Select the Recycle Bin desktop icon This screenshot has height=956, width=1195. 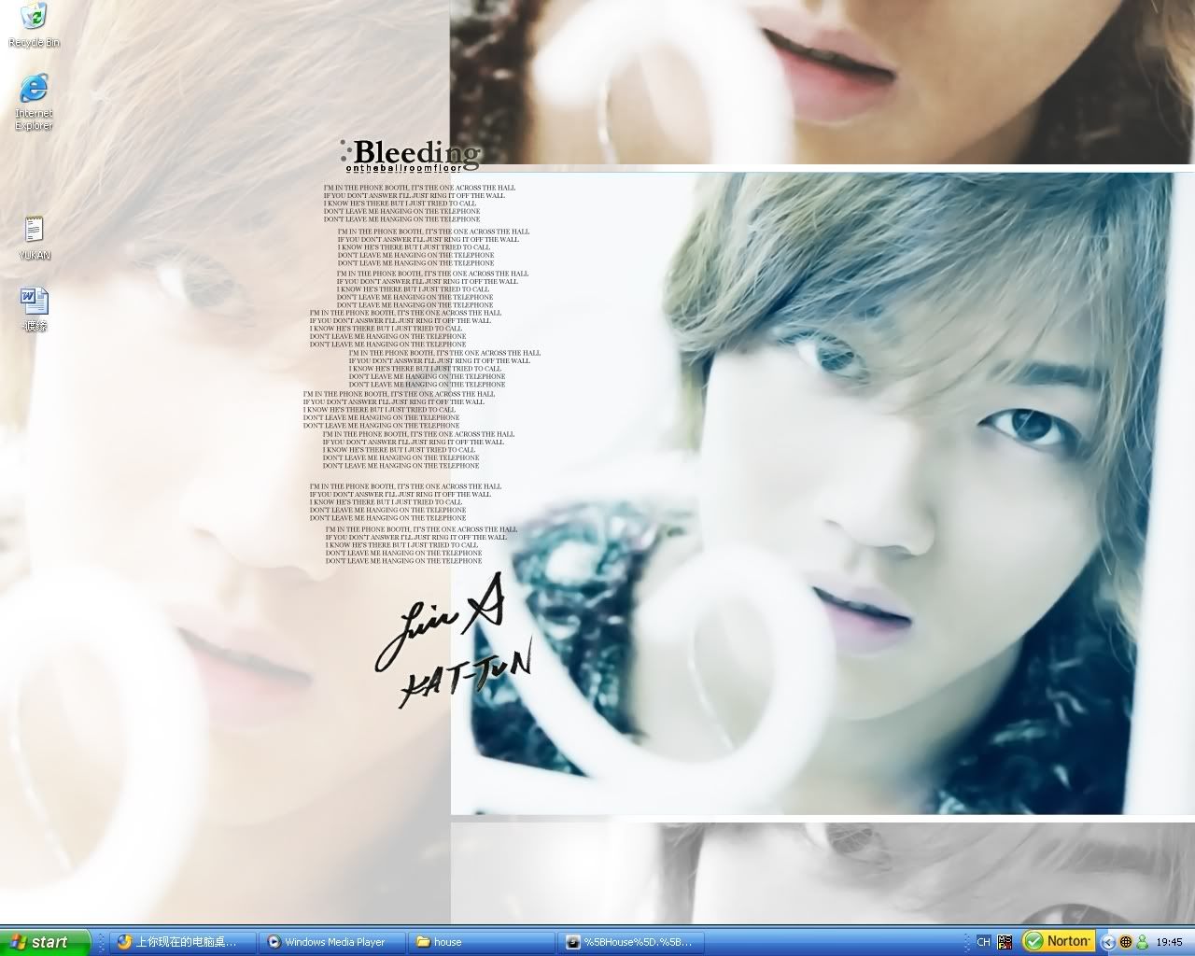tap(34, 19)
